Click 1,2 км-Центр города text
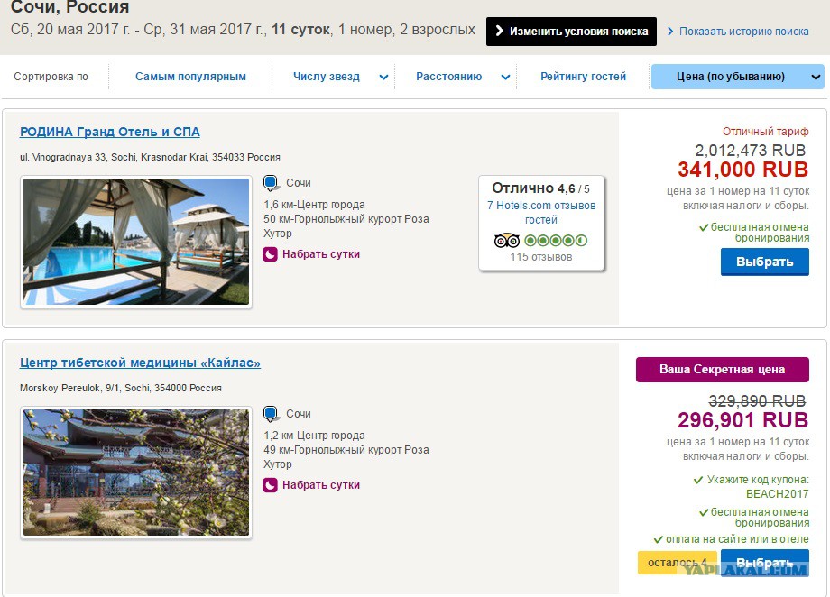 click(x=315, y=436)
